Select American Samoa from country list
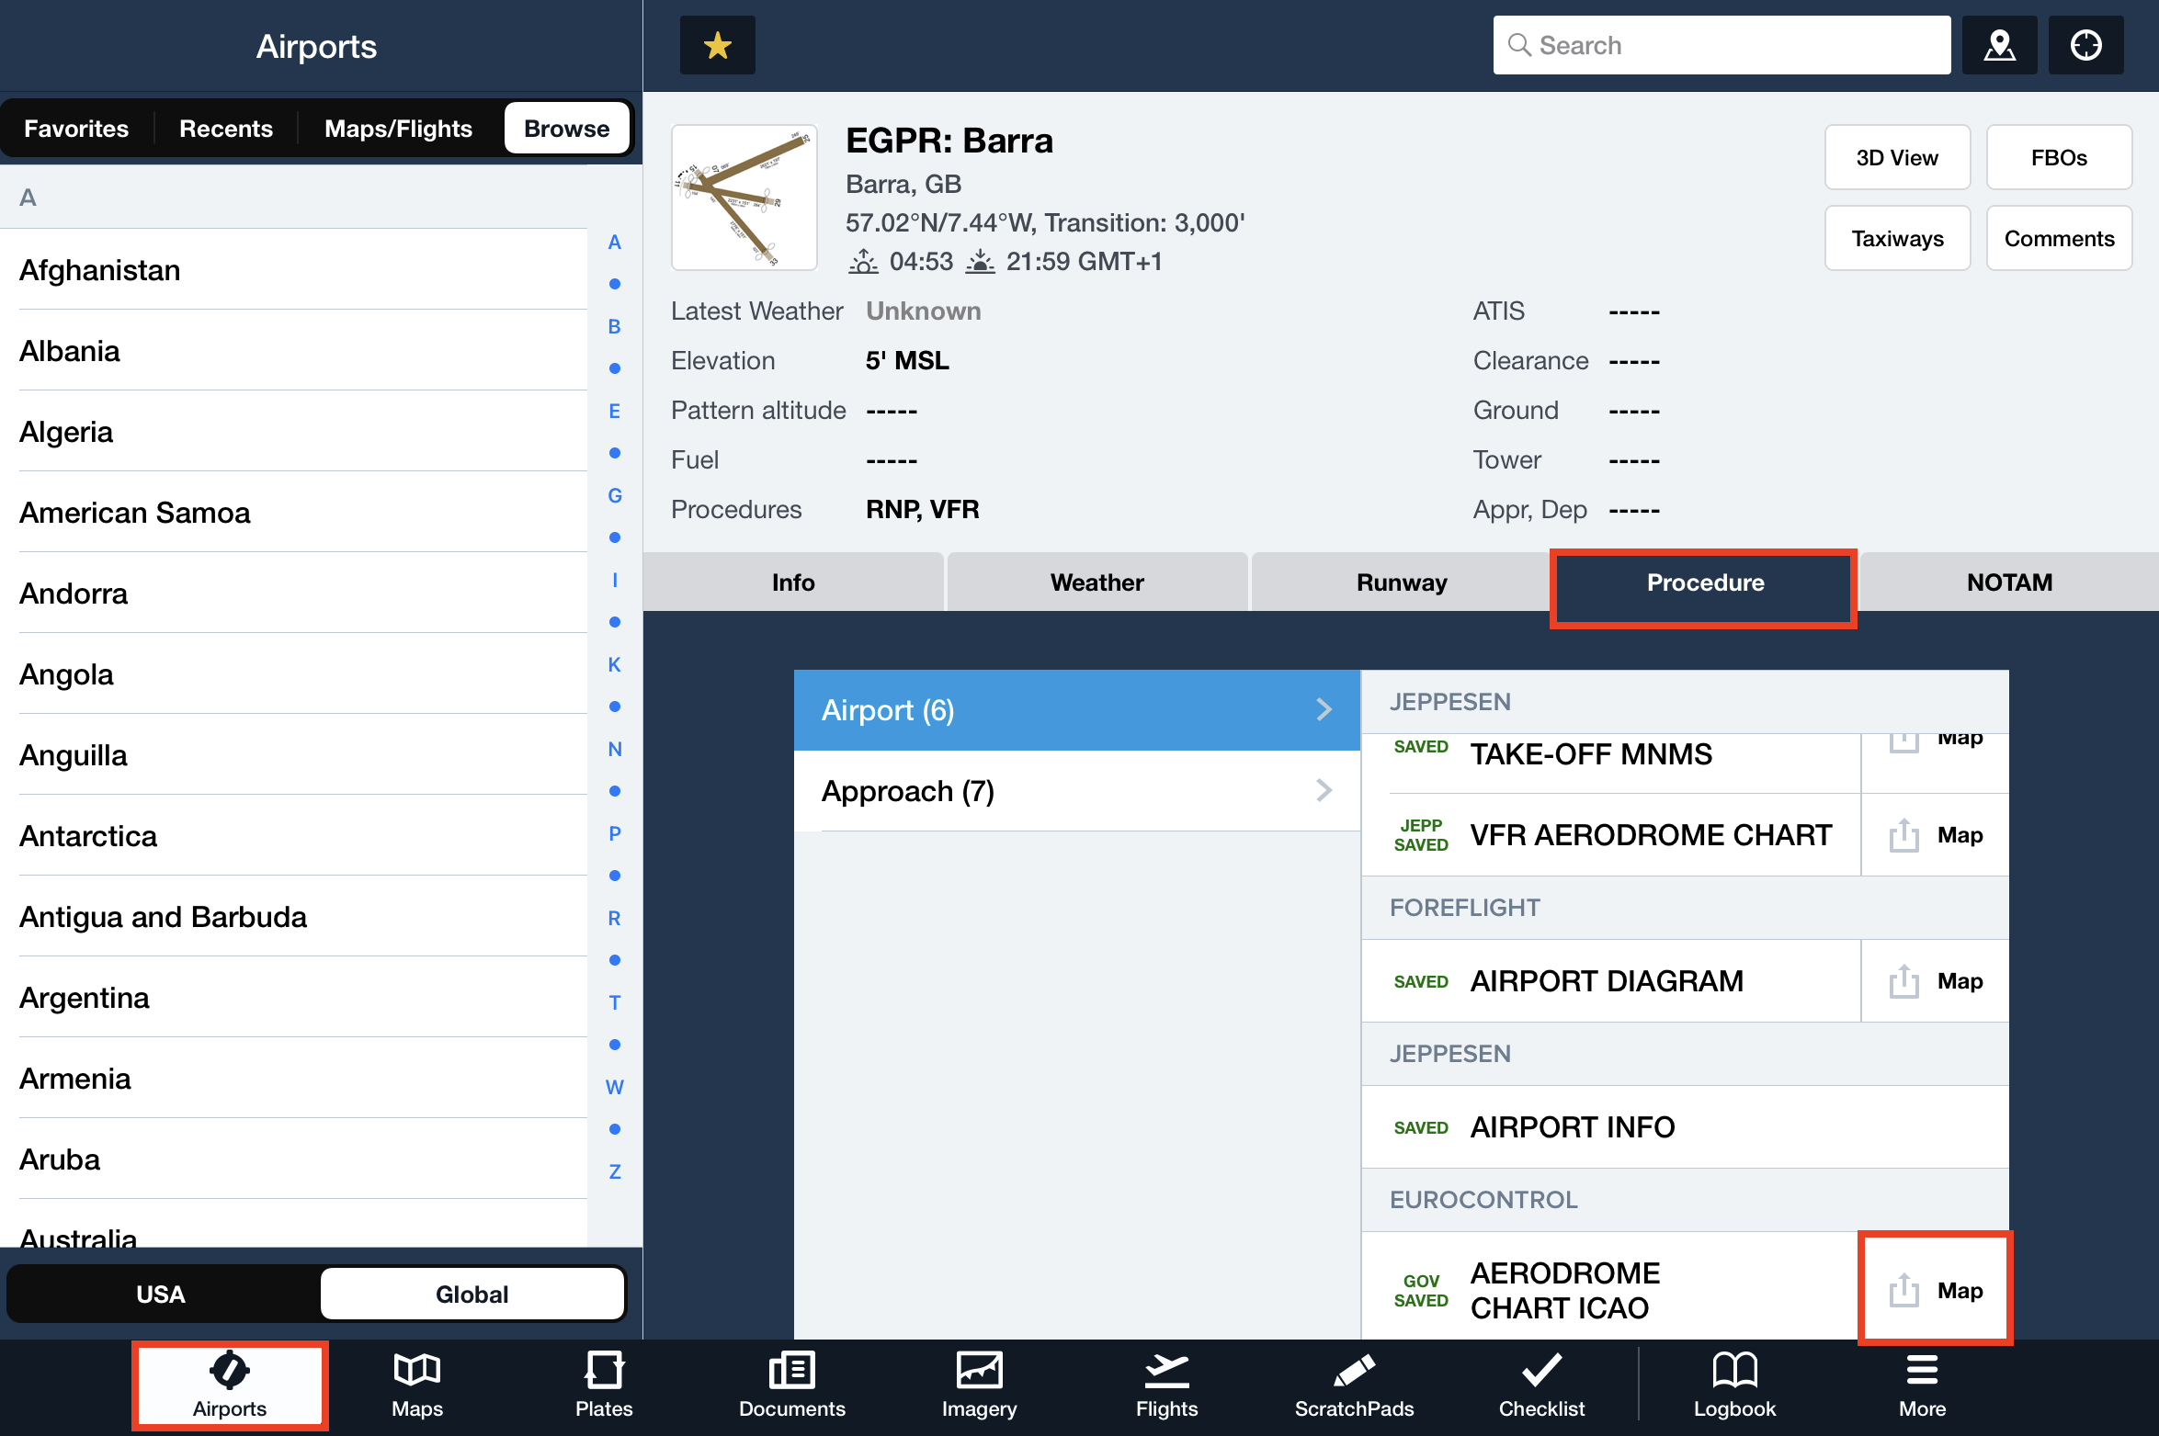This screenshot has width=2159, height=1436. (x=294, y=513)
